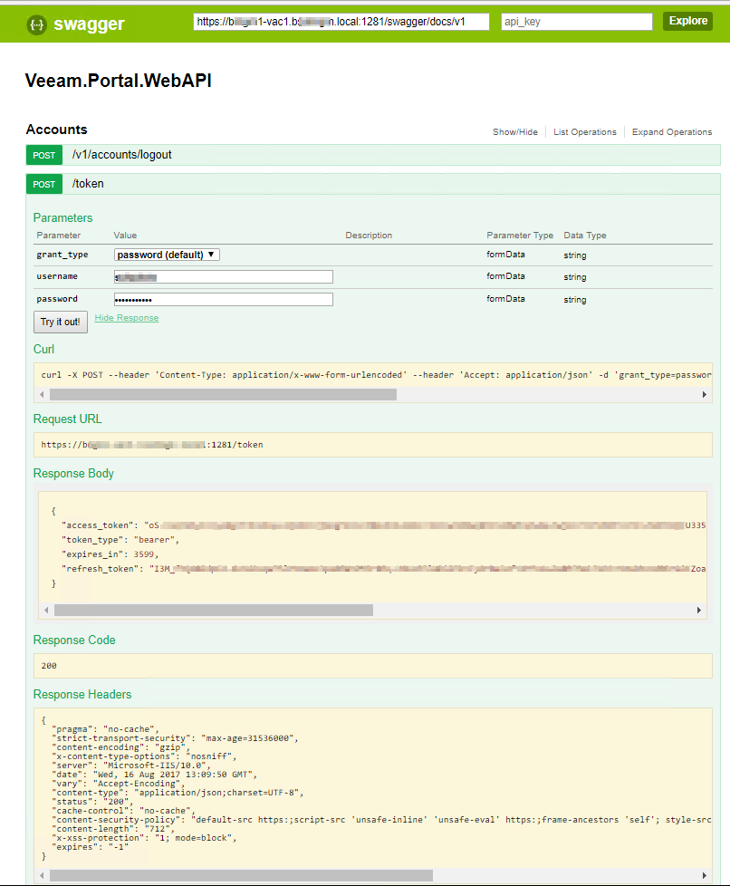Click the Response Body horizontal scrollbar thumb
The width and height of the screenshot is (730, 886).
pyautogui.click(x=214, y=611)
